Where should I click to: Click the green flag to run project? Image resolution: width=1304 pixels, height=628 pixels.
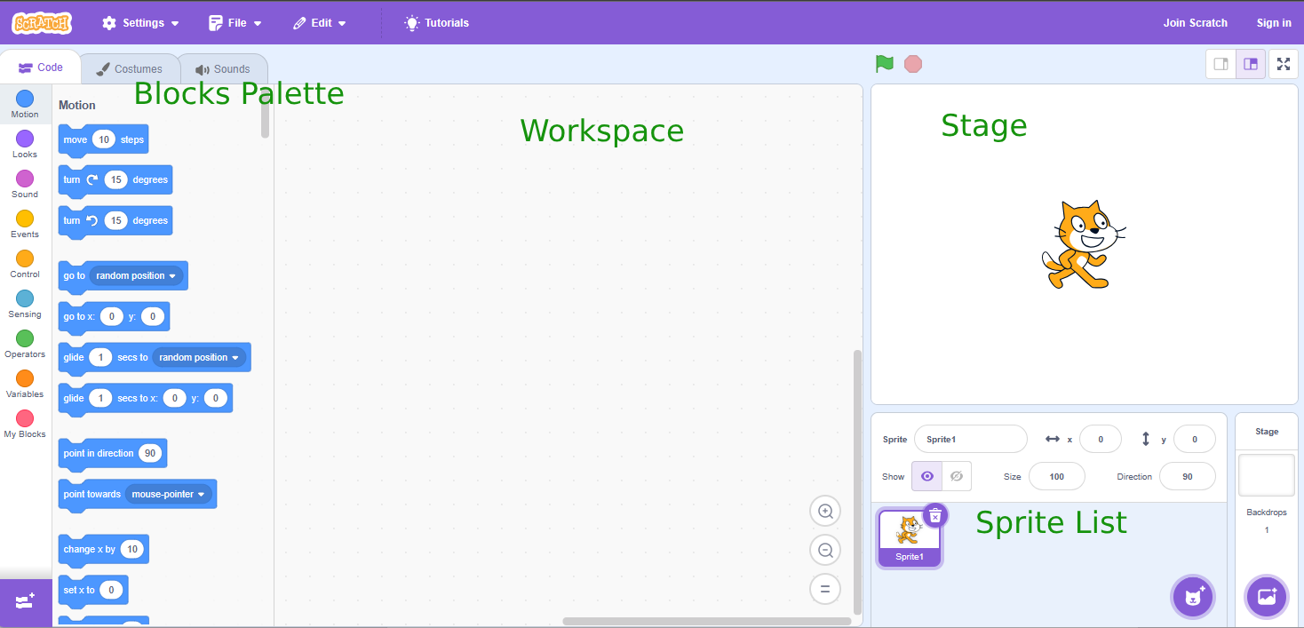tap(883, 63)
